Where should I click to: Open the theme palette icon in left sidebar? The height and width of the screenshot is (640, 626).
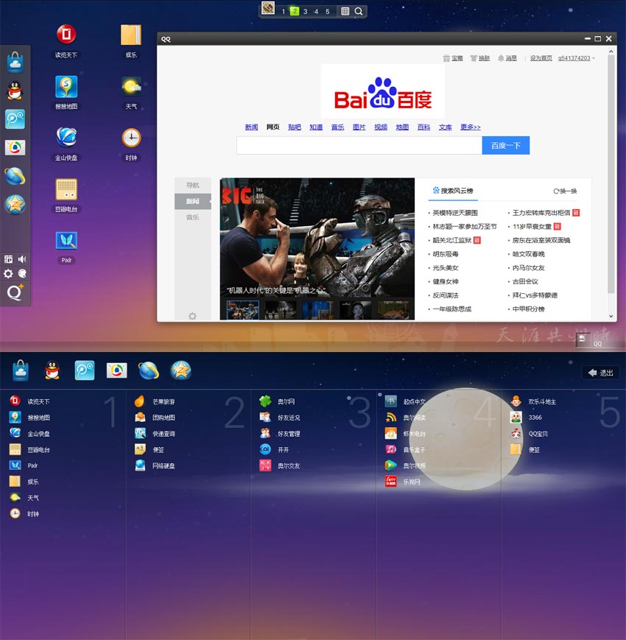click(22, 273)
